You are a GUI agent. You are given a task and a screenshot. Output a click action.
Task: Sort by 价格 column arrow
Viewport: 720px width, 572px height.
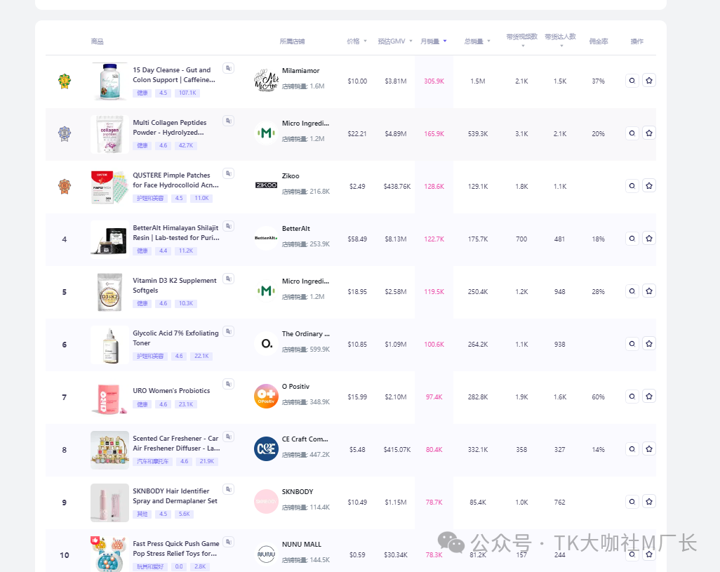click(365, 41)
